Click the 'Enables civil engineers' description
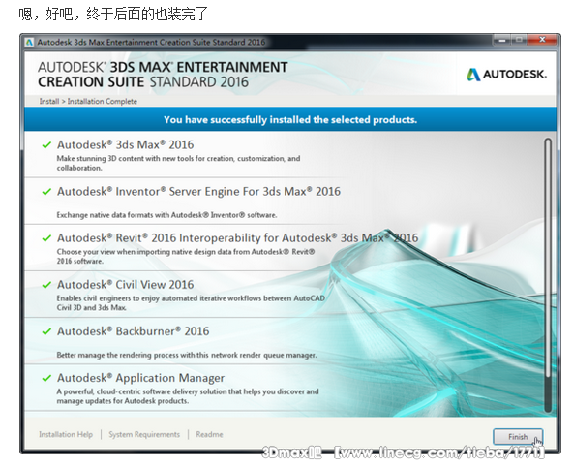The height and width of the screenshot is (469, 573). (x=191, y=303)
